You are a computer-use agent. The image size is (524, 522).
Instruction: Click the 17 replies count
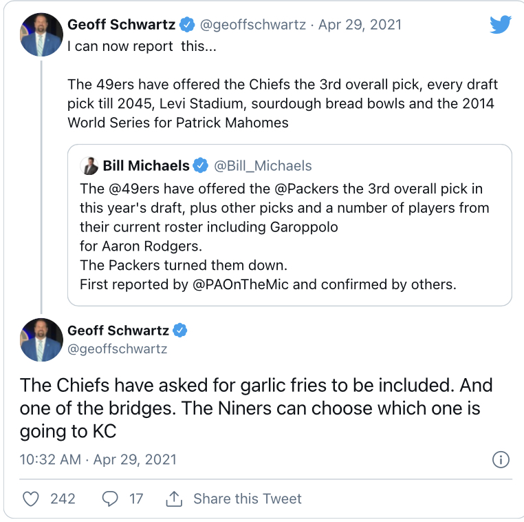tap(136, 499)
